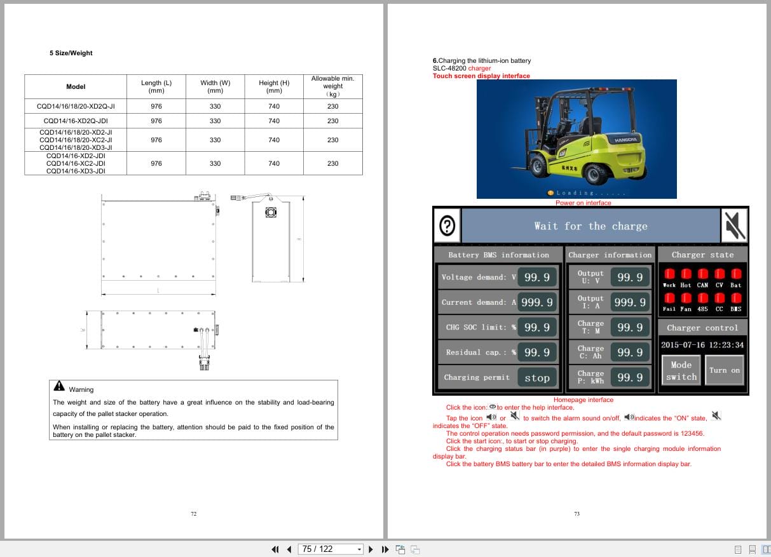This screenshot has width=771, height=557.
Task: Open the new tab icon on the toolbar
Action: click(x=400, y=549)
